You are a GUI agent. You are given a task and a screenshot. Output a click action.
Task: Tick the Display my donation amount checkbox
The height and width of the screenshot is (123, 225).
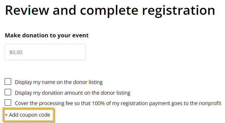click(8, 92)
